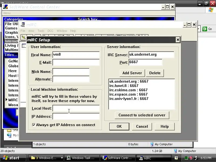This screenshot has width=216, height=162.
Task: Click the Port input field
Action: pyautogui.click(x=145, y=62)
